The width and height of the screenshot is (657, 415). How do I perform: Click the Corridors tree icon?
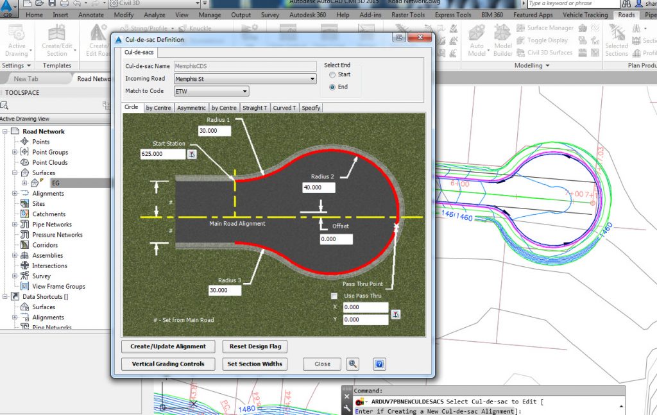pyautogui.click(x=25, y=245)
